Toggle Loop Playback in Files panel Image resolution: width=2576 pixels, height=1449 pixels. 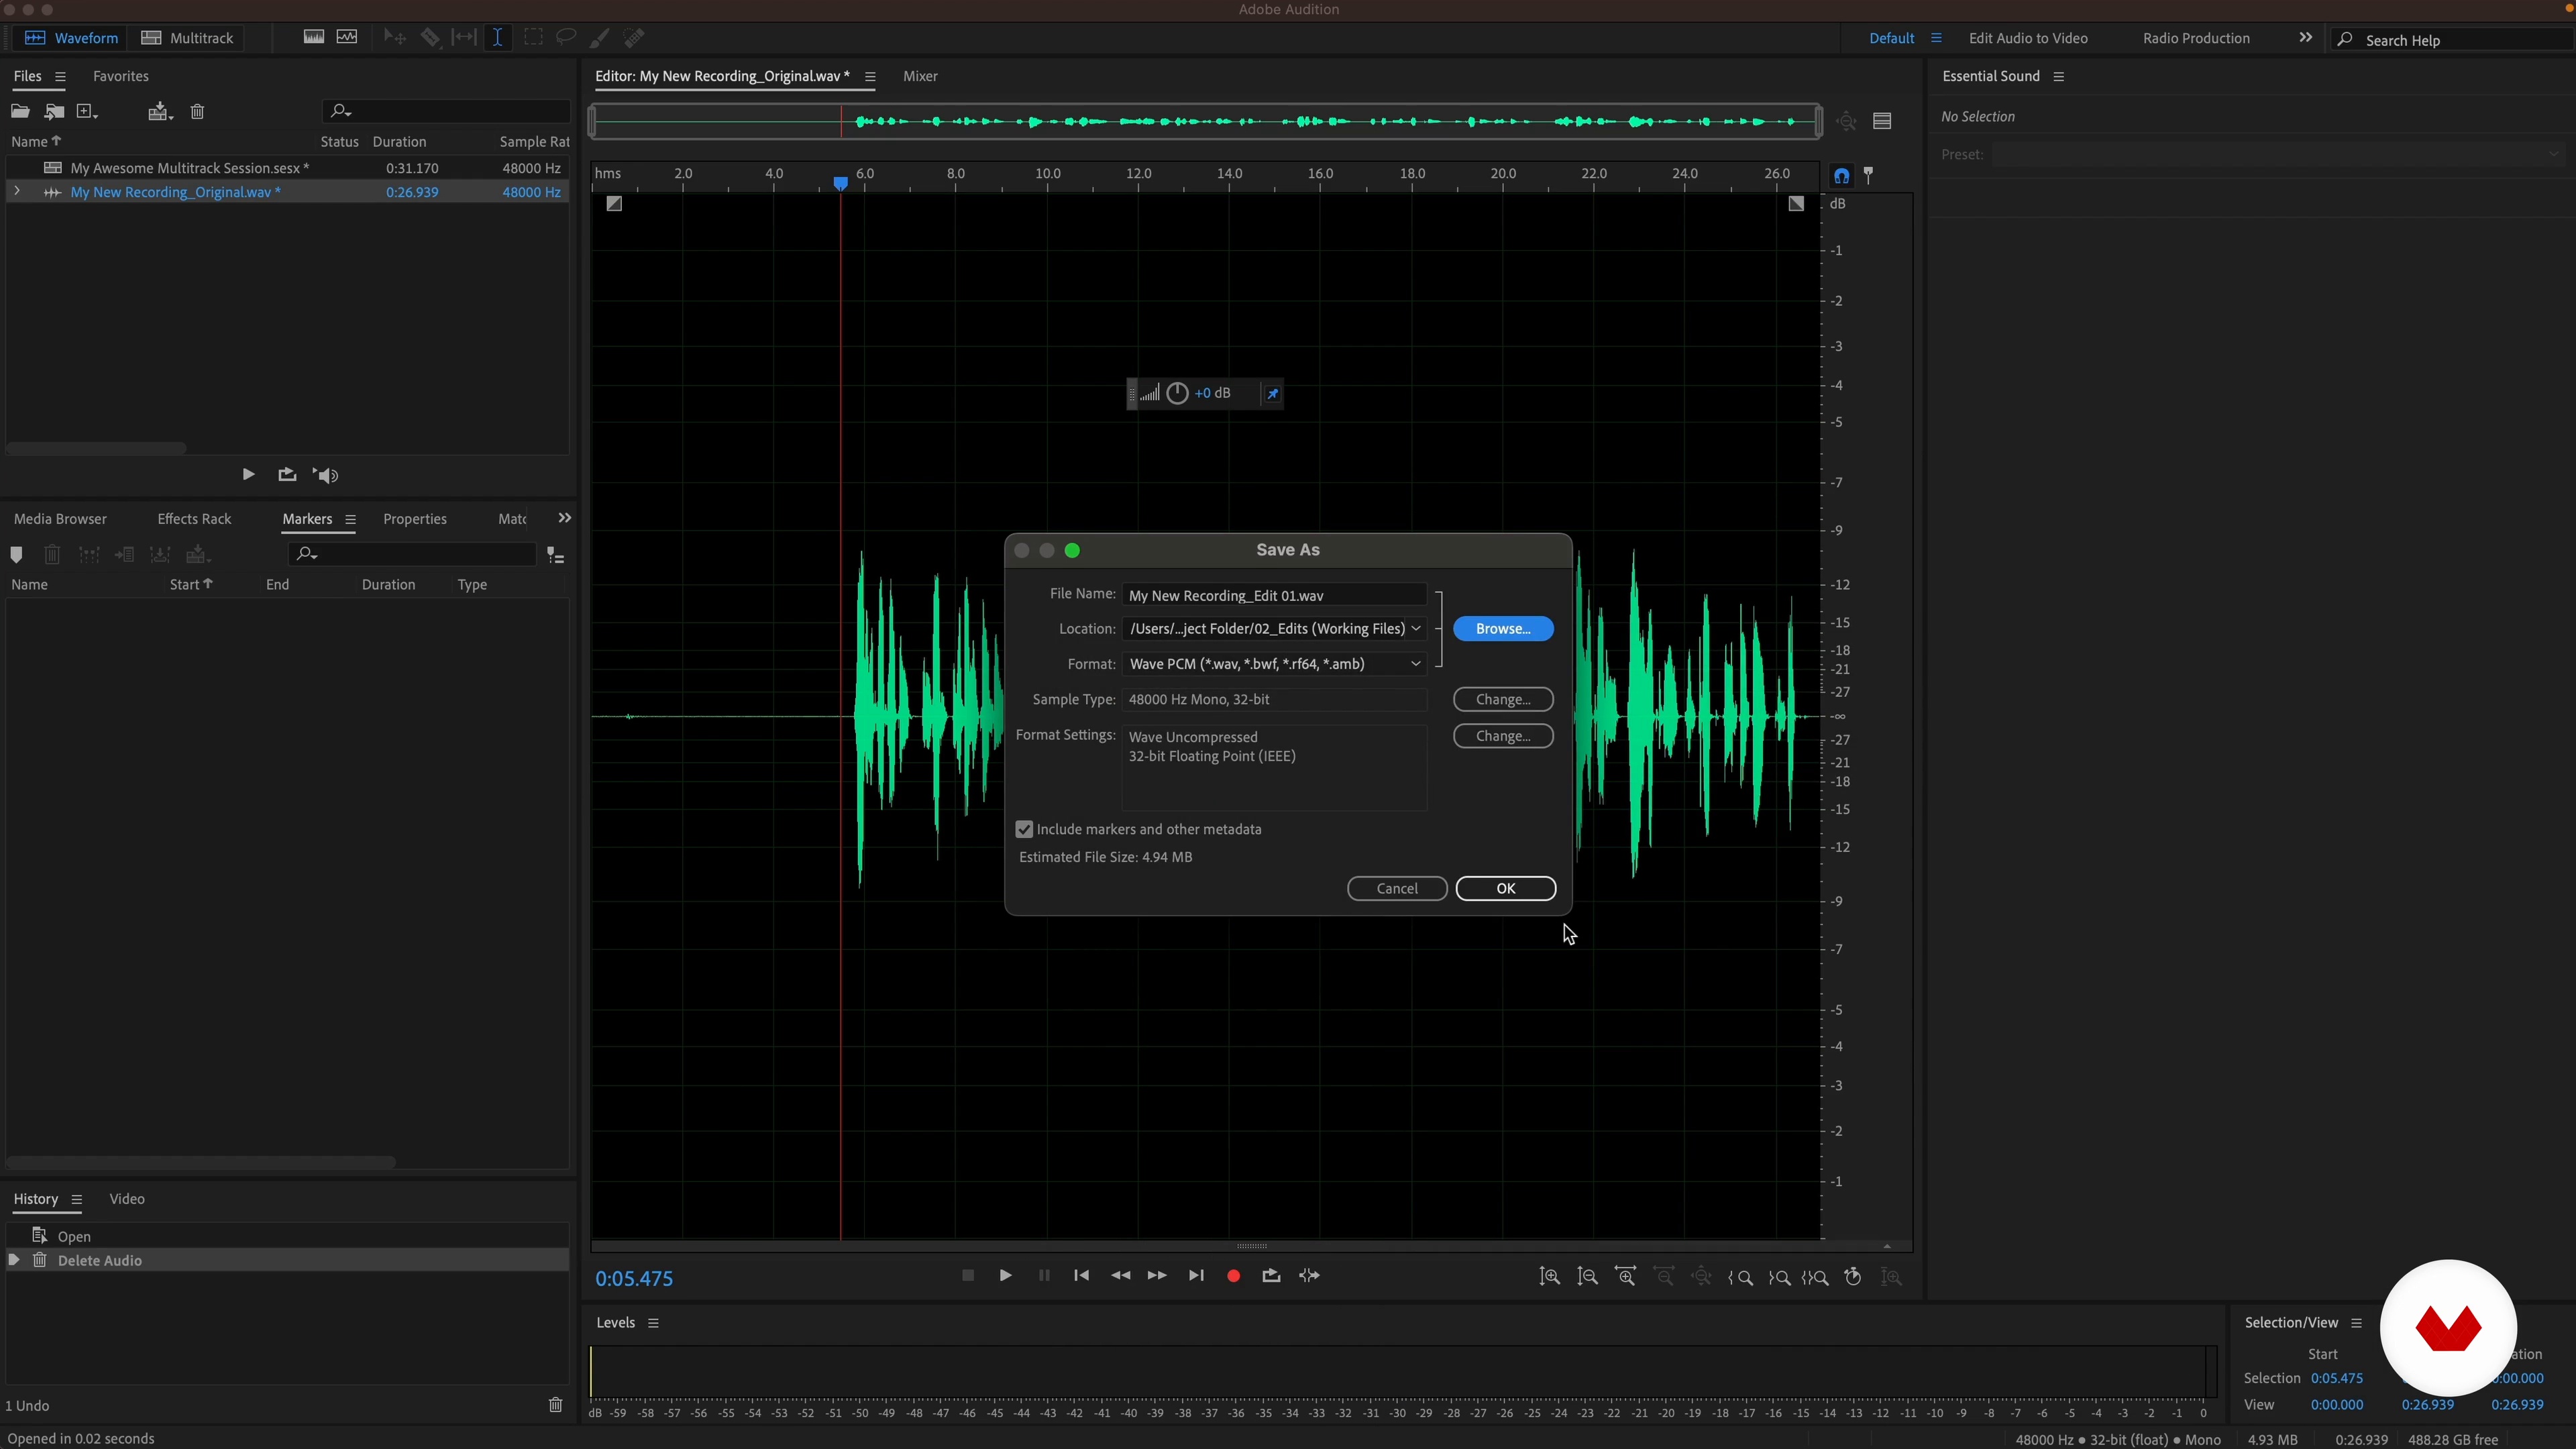click(287, 475)
